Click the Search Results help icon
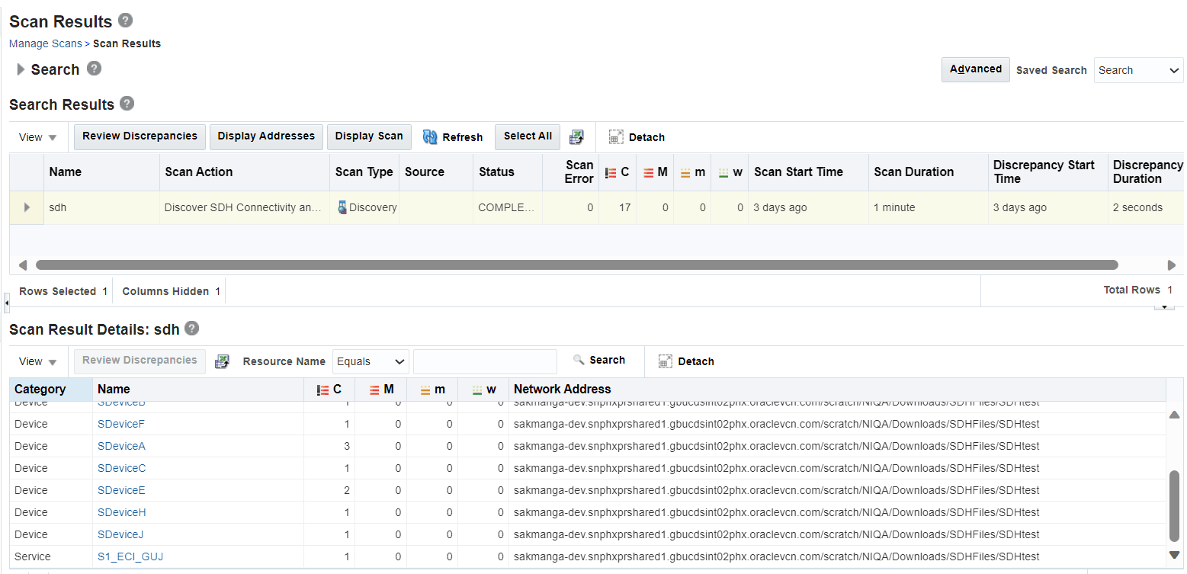Screen dimensions: 1187x574 coord(127,104)
